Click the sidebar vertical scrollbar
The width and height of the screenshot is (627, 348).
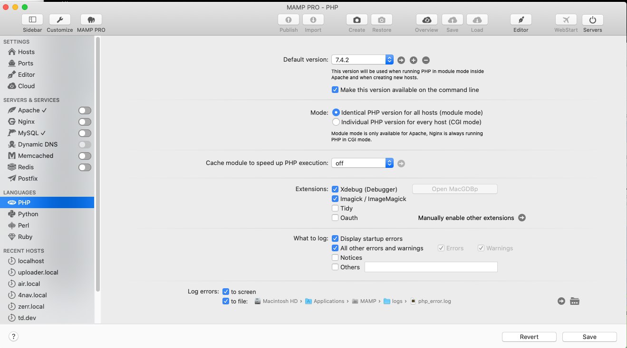tap(98, 164)
